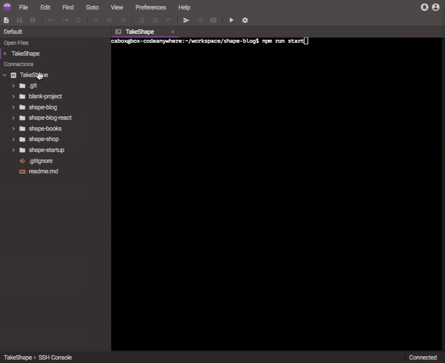This screenshot has width=445, height=363.
Task: Expand the shape-blog-react folder chevron
Action: [13, 118]
